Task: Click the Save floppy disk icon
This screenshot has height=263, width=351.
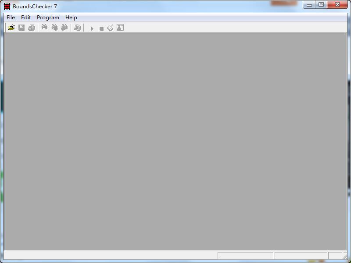Action: pyautogui.click(x=21, y=28)
